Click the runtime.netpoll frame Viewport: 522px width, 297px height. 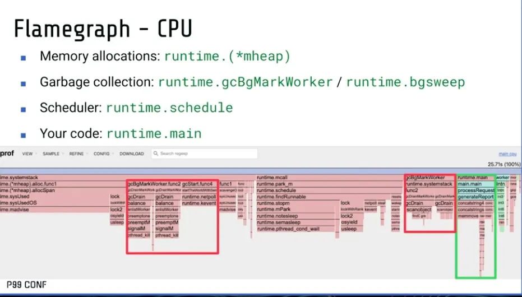(199, 197)
